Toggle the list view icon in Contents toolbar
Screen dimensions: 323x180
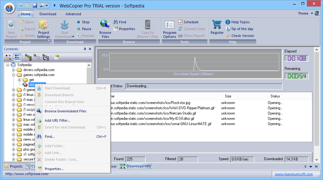tap(17, 57)
